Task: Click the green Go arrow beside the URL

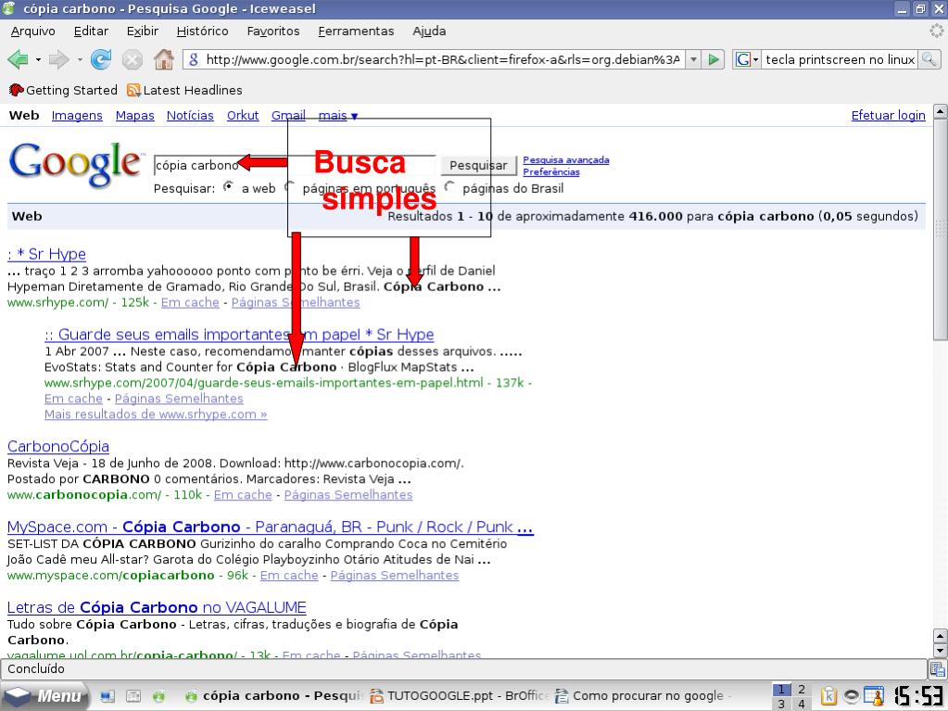Action: coord(714,59)
